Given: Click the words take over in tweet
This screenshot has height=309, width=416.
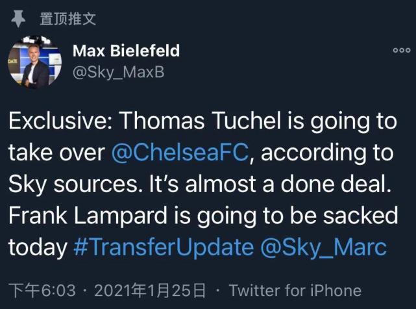Looking at the screenshot, I should pyautogui.click(x=55, y=153).
